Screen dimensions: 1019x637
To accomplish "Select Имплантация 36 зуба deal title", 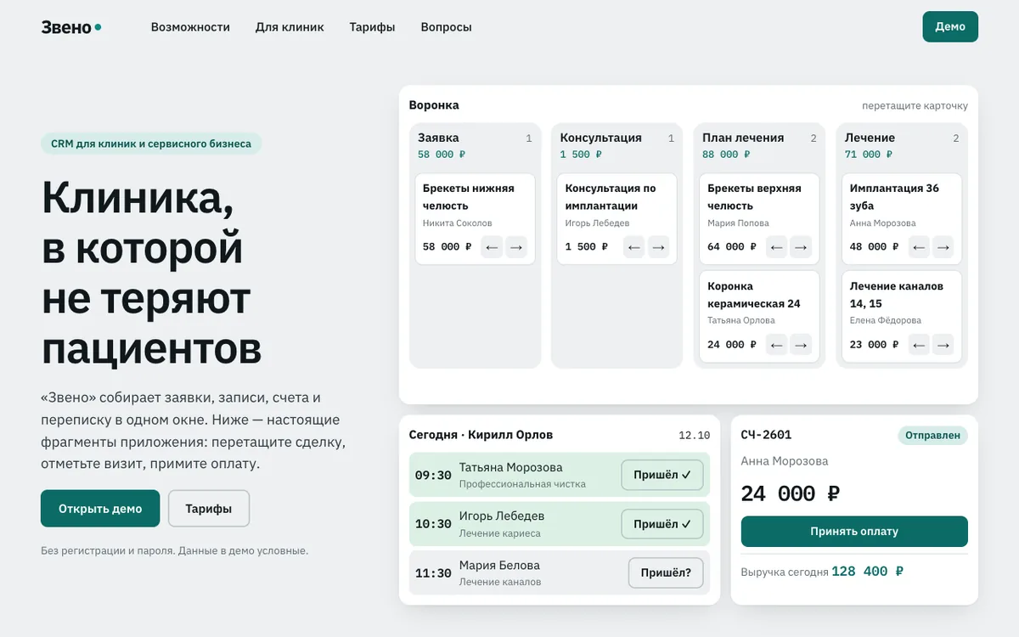I will point(894,197).
